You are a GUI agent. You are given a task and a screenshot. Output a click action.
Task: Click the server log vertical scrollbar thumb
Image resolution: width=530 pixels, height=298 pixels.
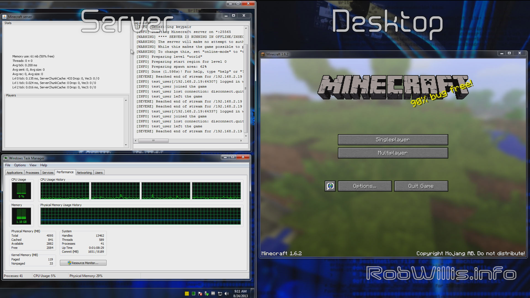point(246,88)
